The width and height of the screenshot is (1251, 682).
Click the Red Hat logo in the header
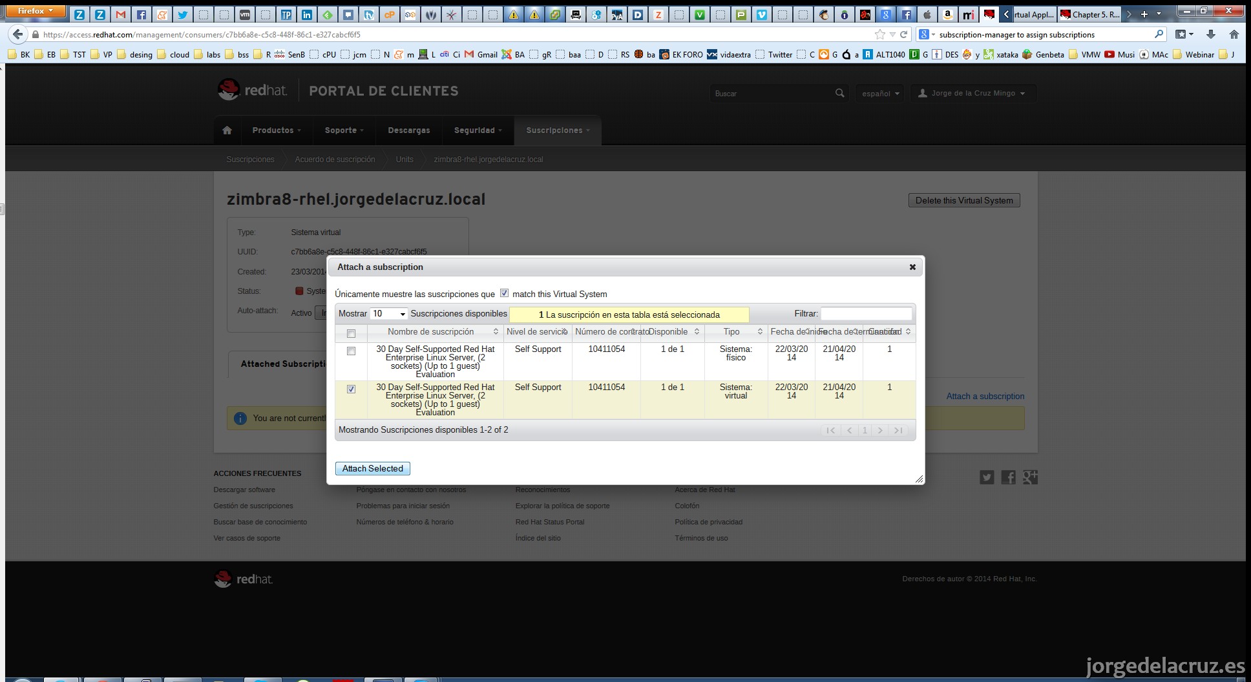pyautogui.click(x=253, y=90)
